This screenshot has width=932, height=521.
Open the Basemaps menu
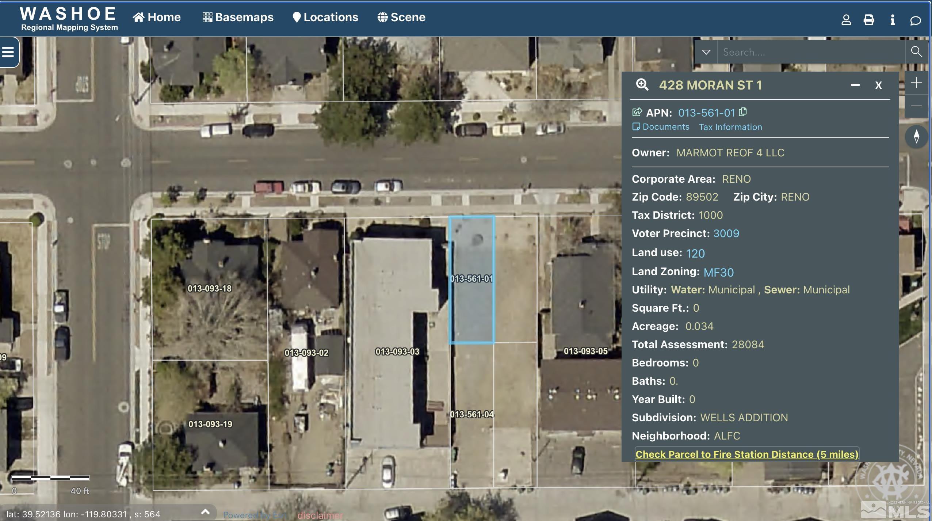(x=238, y=17)
